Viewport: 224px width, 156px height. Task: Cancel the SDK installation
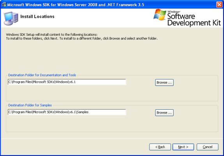click(x=208, y=147)
